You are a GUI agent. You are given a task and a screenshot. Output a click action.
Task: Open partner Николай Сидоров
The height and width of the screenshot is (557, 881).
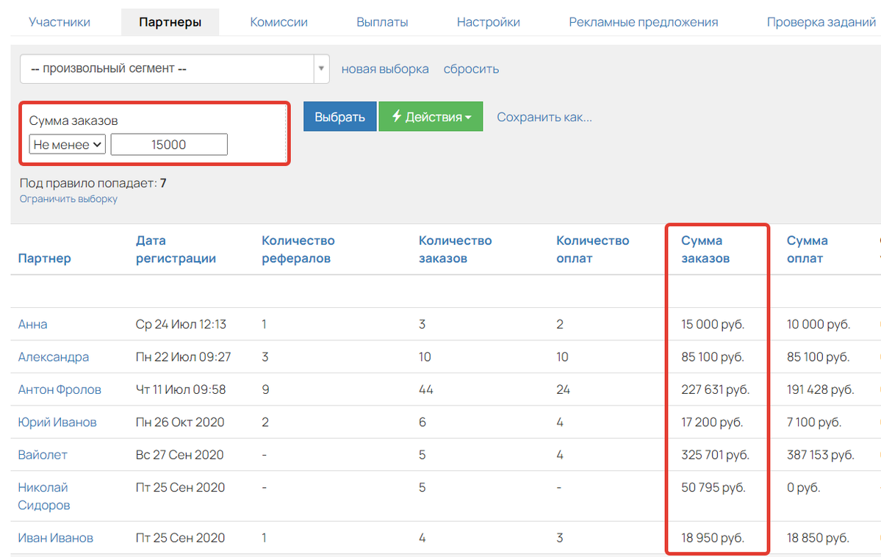tap(44, 496)
